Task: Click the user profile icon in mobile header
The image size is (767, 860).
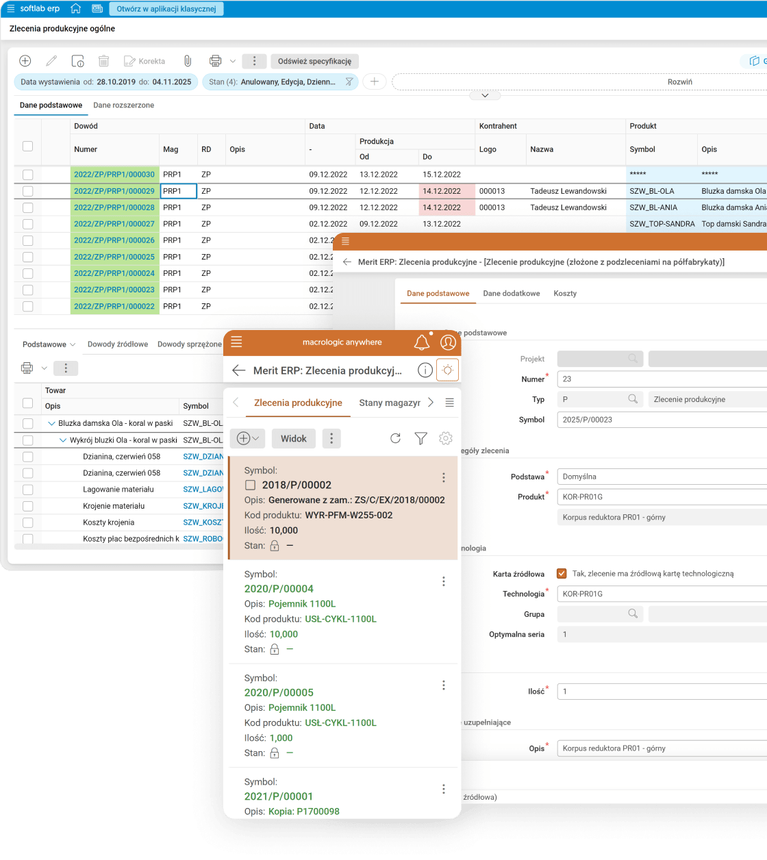Action: 448,342
